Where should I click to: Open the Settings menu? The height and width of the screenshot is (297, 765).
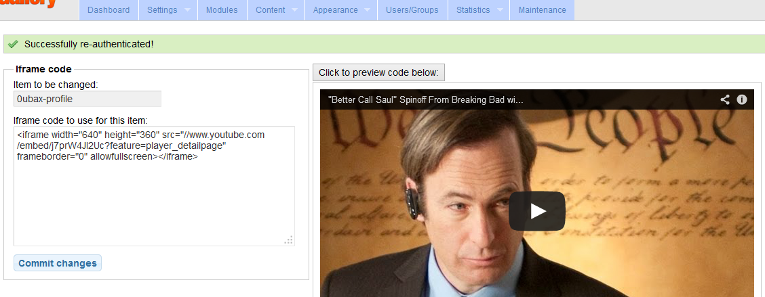coord(162,9)
